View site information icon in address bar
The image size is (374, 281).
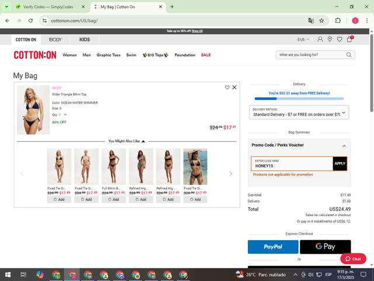44,20
